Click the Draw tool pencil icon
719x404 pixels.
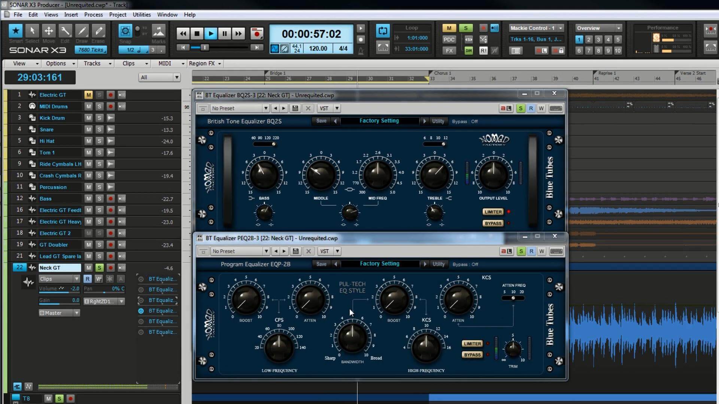82,31
